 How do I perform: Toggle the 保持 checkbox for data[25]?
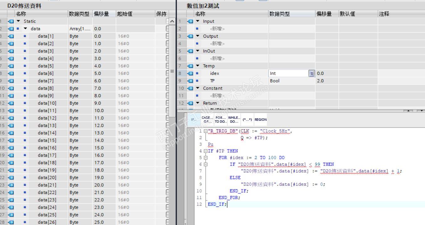168,215
